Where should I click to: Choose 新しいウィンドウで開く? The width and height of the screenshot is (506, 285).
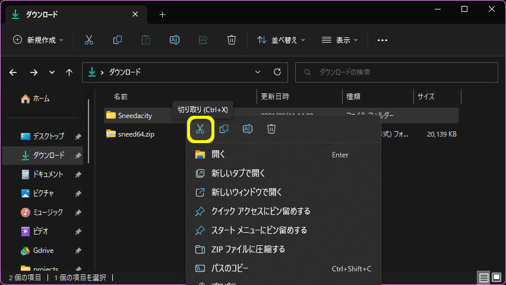pyautogui.click(x=283, y=192)
